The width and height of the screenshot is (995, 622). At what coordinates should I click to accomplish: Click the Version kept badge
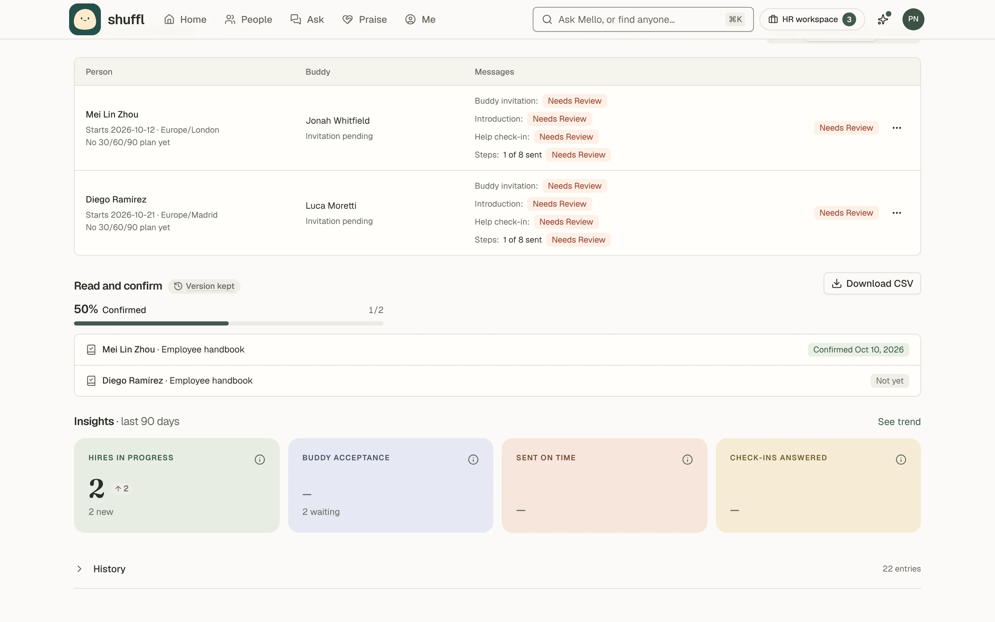(204, 286)
